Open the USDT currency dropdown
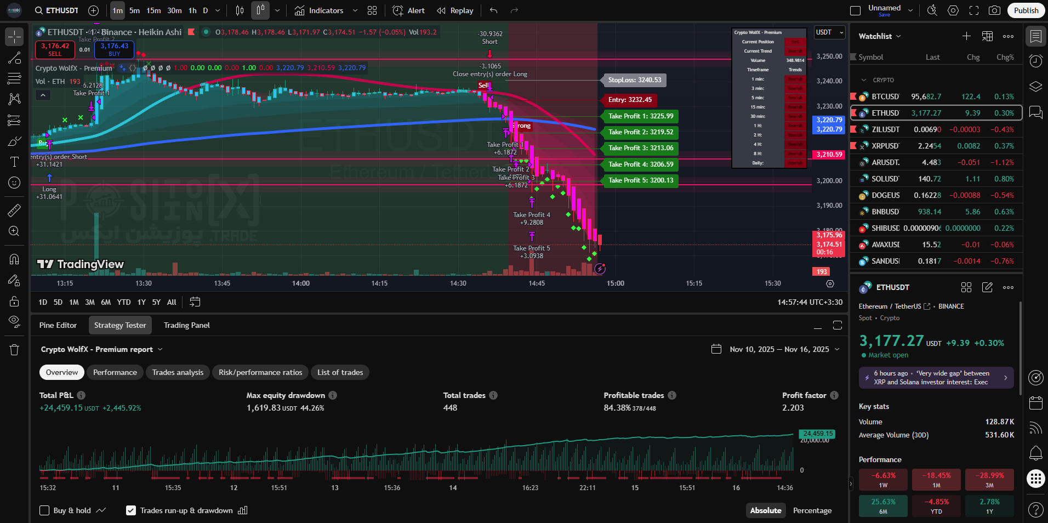Screen dimensions: 1048x523 pos(829,32)
